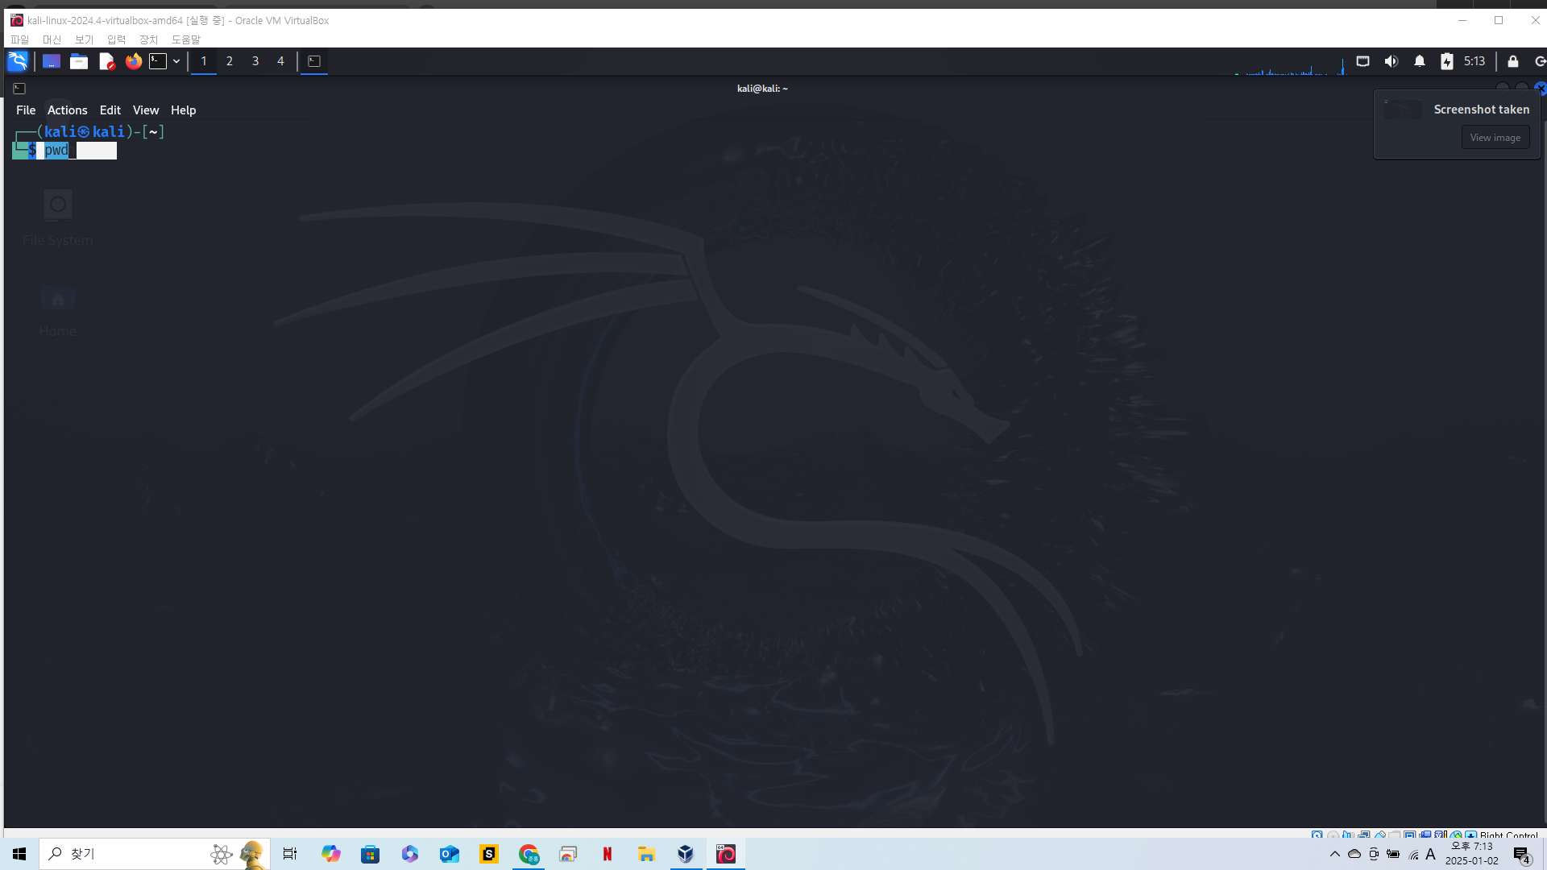Open the terminal emulator launcher icon
The width and height of the screenshot is (1547, 870).
click(158, 61)
